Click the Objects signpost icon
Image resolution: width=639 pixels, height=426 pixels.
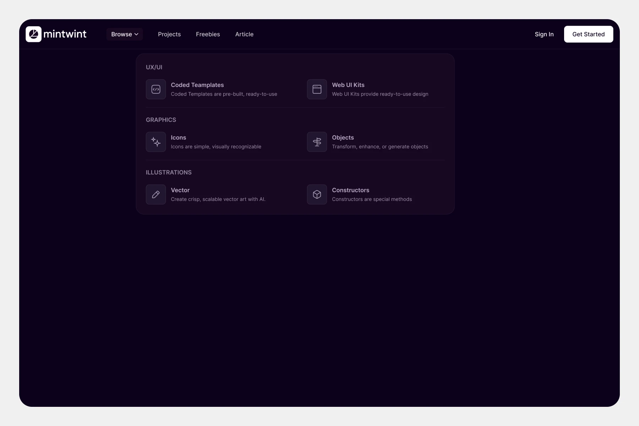point(317,142)
